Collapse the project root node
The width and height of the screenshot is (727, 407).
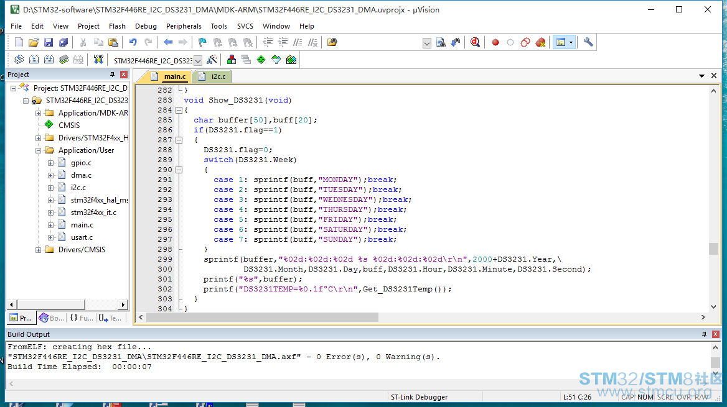tap(14, 88)
